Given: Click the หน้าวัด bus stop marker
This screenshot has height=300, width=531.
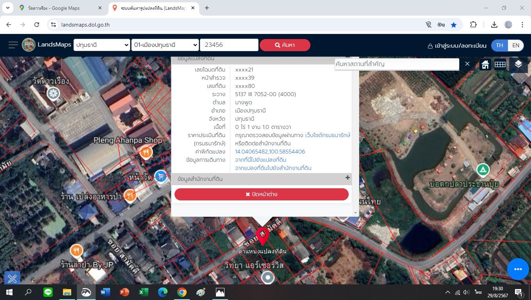Looking at the screenshot, I should 160,176.
